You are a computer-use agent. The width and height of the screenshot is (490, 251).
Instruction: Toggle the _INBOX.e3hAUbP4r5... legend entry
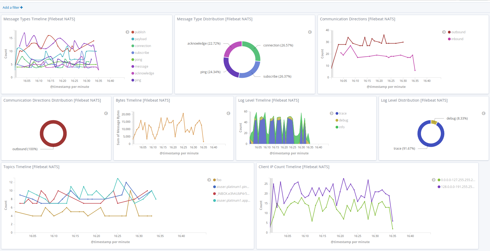[x=231, y=193]
